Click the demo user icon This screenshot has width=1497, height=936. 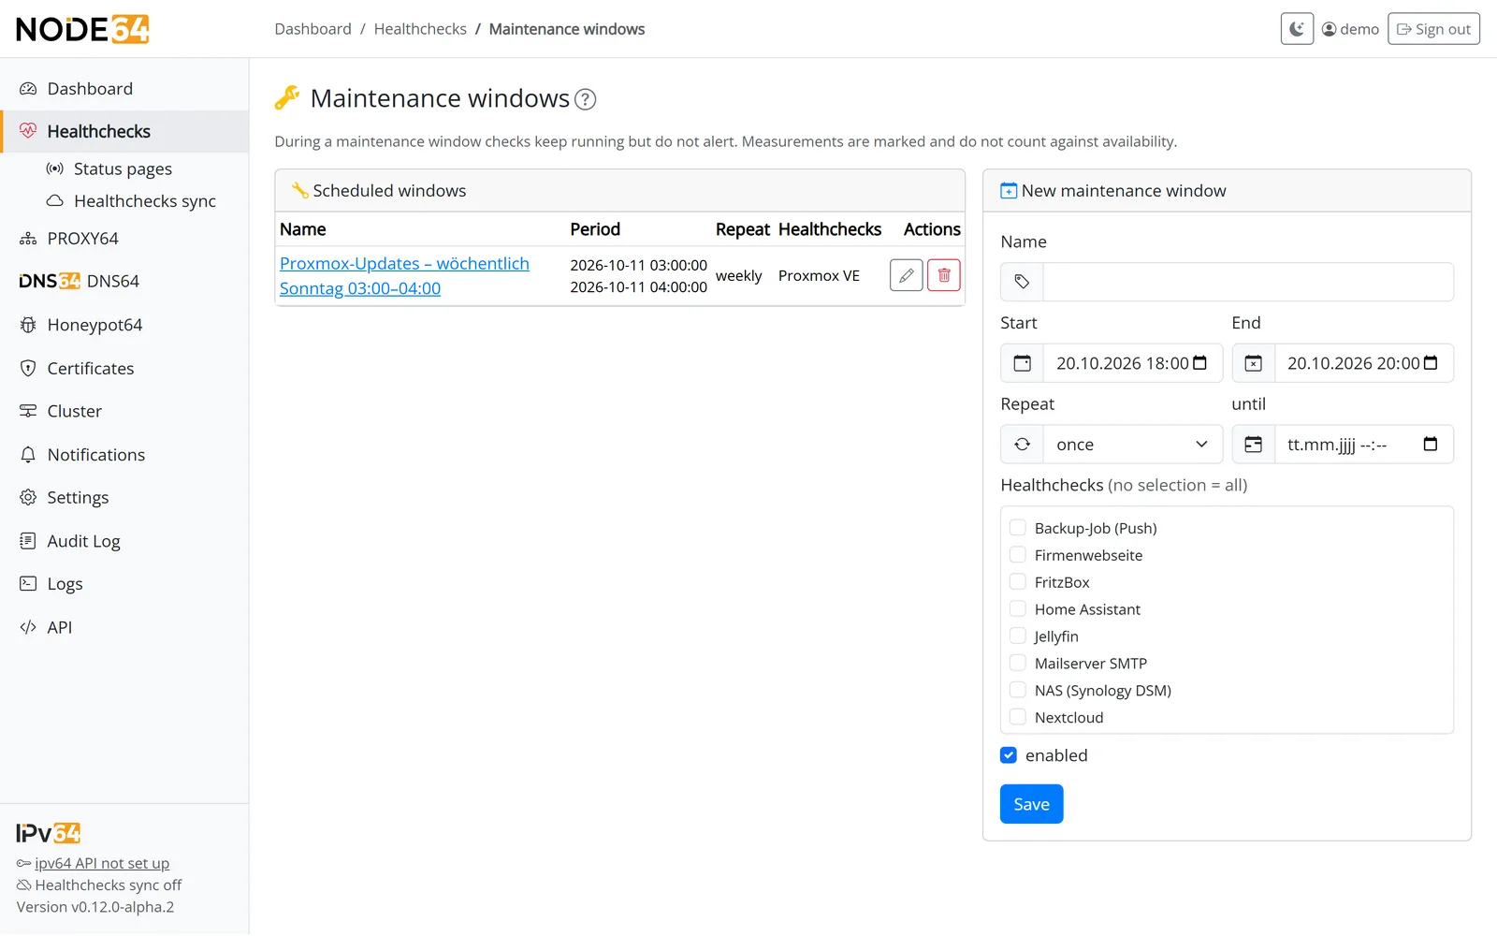pos(1329,29)
